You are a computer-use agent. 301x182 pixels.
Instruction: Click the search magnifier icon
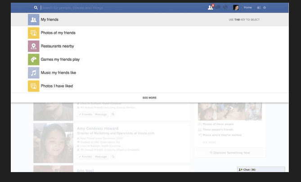(36, 8)
